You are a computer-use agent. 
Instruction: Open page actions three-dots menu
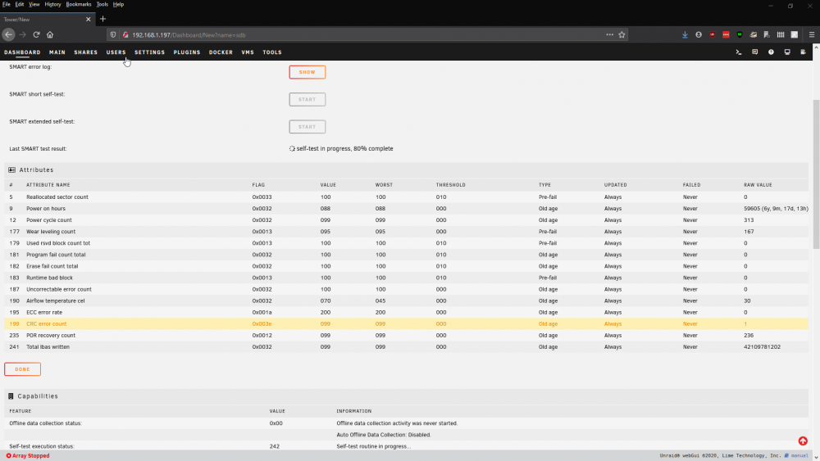610,35
